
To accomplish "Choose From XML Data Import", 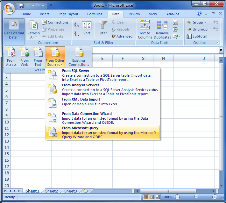I will point(102,103).
